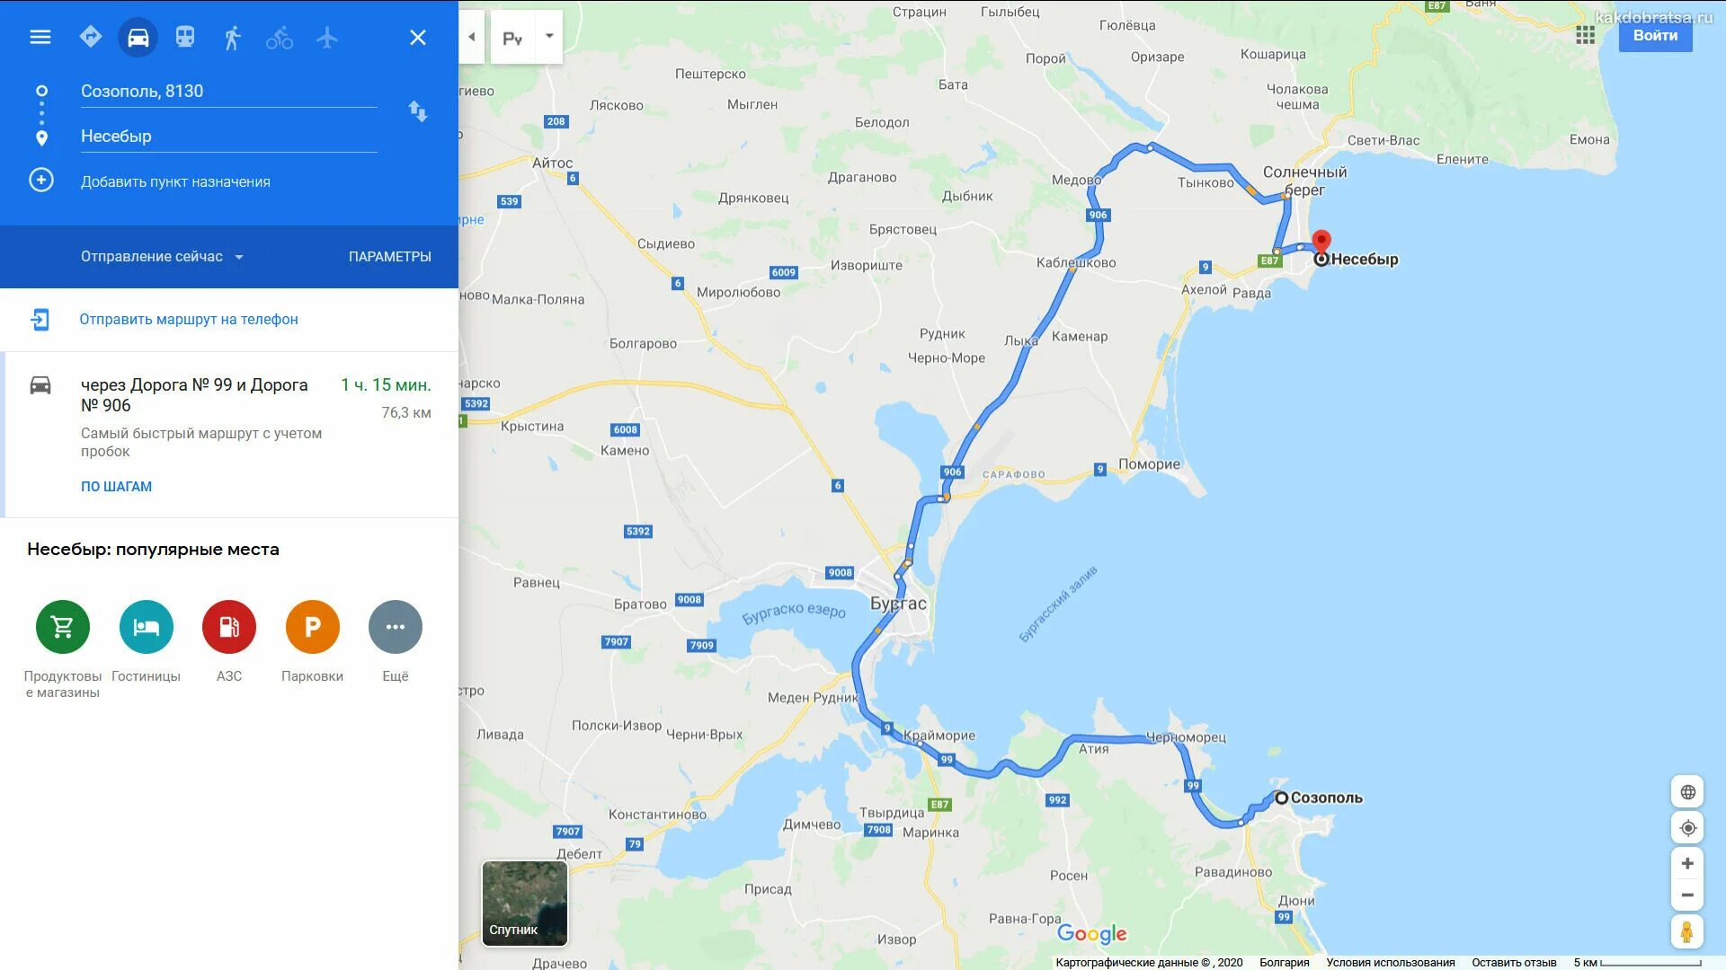Toggle globe view button
Image resolution: width=1726 pixels, height=970 pixels.
(1687, 792)
